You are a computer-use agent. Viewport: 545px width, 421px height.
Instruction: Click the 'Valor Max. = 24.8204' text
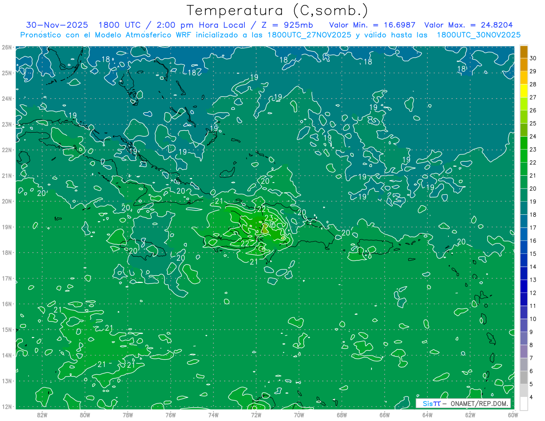click(x=469, y=25)
